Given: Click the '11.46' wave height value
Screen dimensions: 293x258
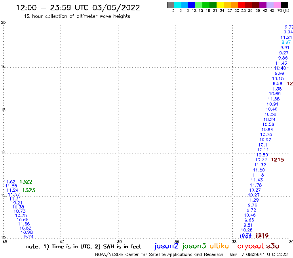Looking at the screenshot, I should click(x=281, y=63).
